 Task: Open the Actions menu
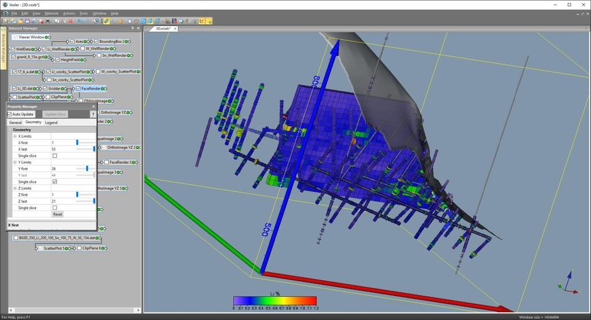[x=69, y=13]
